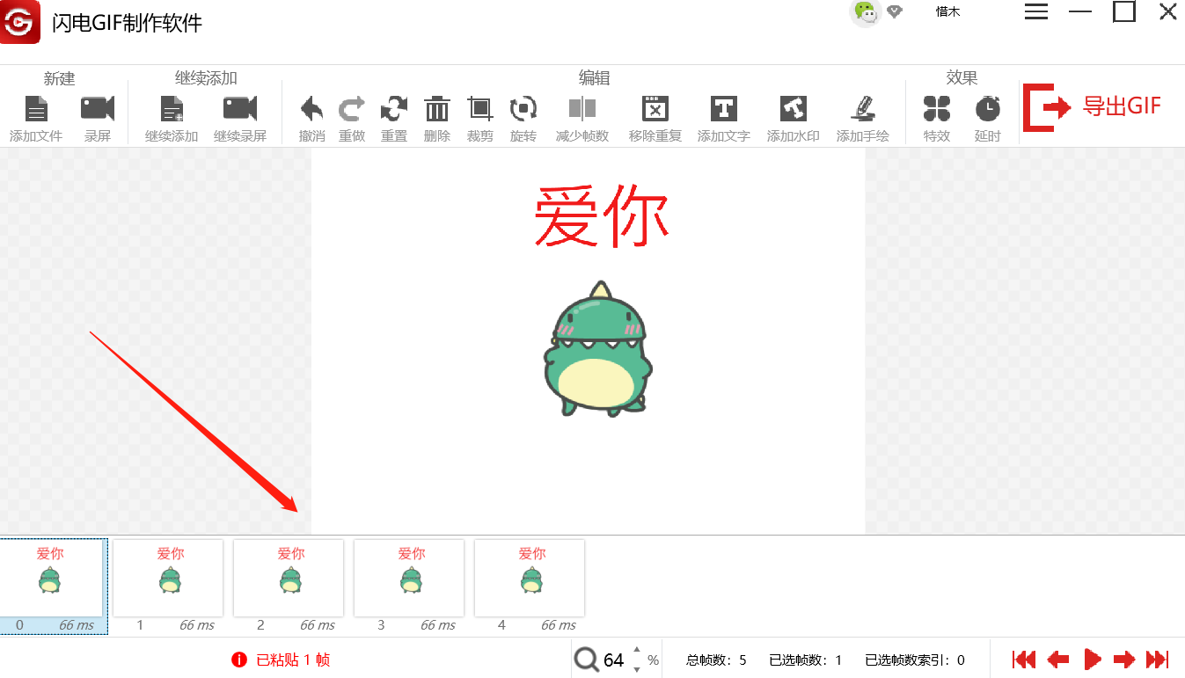Decrease zoom with the down stepper arrow
1185x678 pixels.
[637, 669]
